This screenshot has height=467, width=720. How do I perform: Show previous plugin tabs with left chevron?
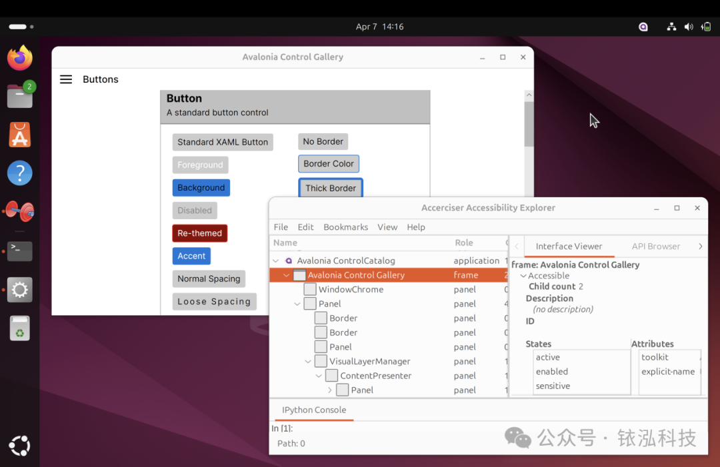pyautogui.click(x=516, y=246)
